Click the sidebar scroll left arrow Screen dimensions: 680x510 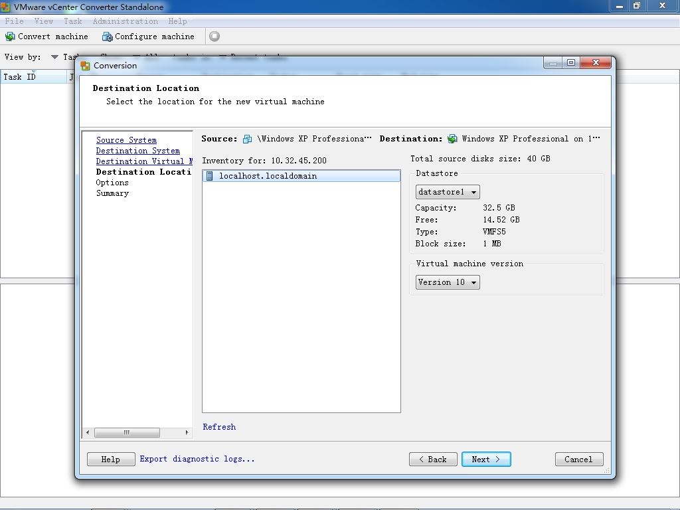click(88, 432)
